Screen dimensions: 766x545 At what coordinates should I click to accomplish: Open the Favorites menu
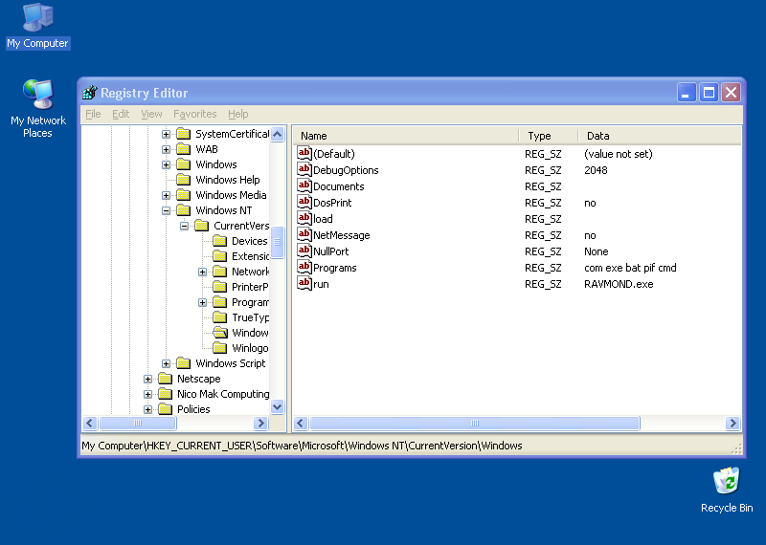(195, 114)
